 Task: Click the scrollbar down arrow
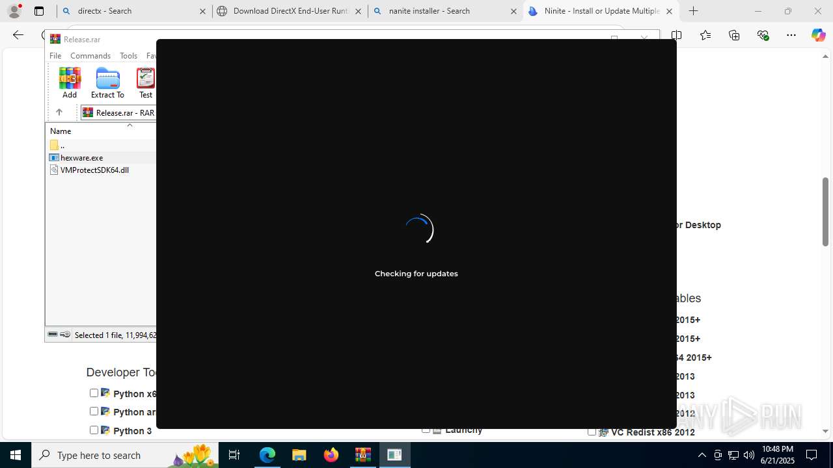pyautogui.click(x=825, y=431)
